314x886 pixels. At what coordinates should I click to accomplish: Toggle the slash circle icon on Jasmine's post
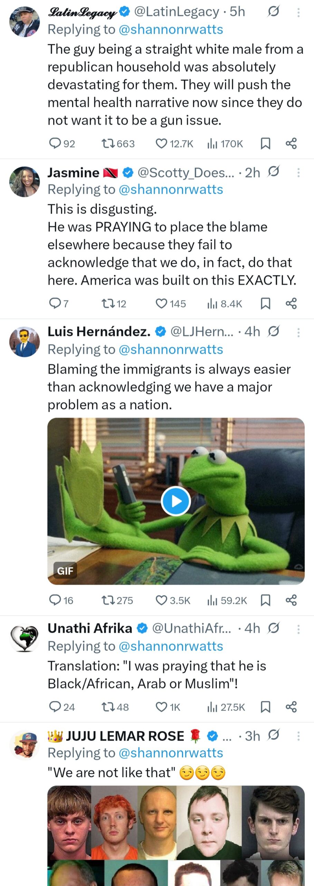pos(273,171)
